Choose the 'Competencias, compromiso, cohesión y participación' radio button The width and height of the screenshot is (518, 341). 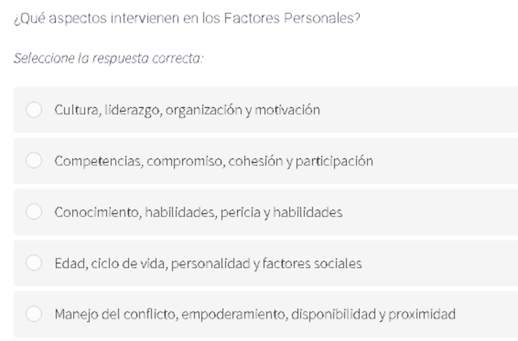tap(34, 160)
